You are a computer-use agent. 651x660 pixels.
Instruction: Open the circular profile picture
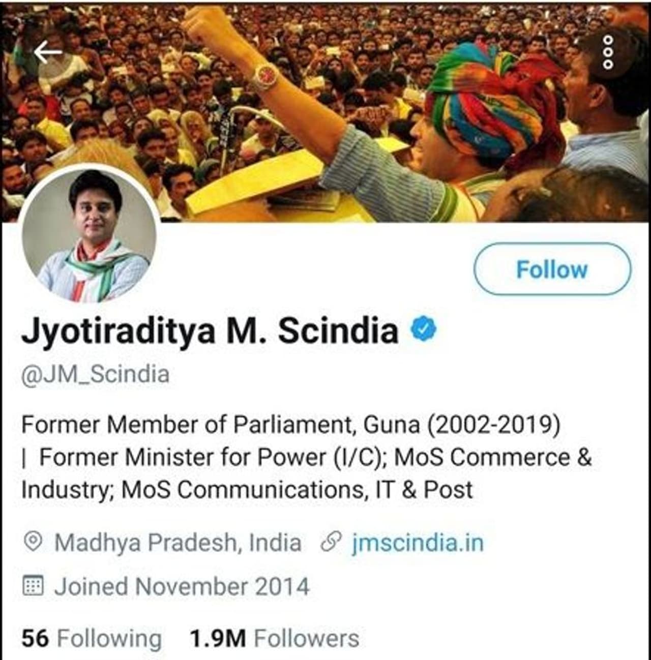click(x=90, y=234)
